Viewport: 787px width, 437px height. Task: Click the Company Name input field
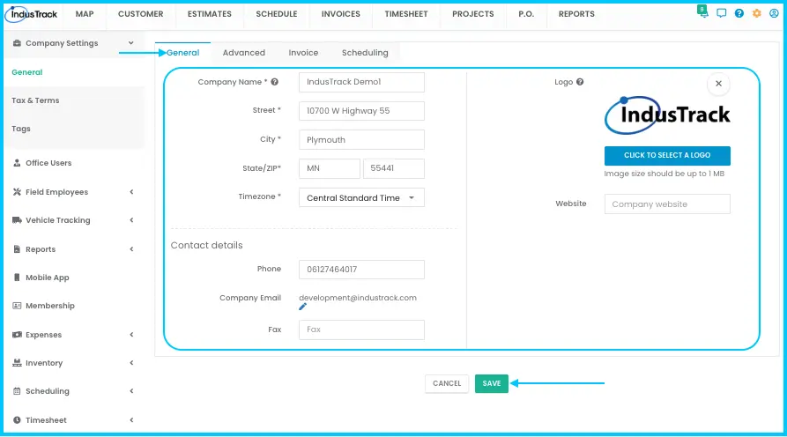click(361, 82)
